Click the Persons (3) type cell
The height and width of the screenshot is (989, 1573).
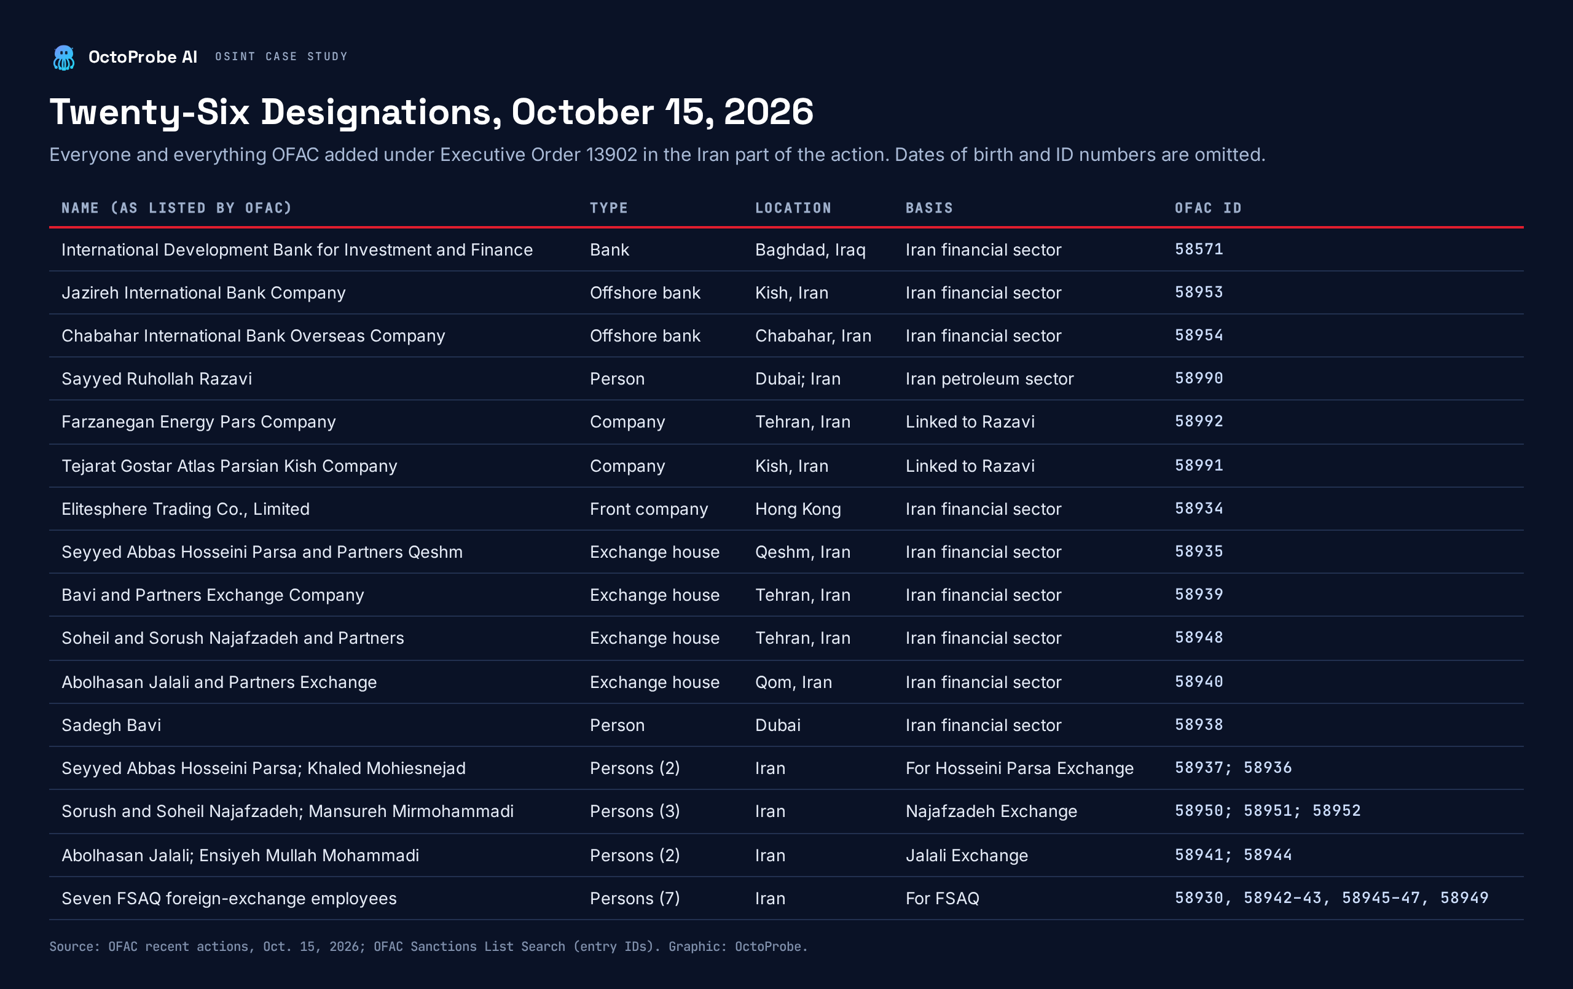tap(634, 811)
